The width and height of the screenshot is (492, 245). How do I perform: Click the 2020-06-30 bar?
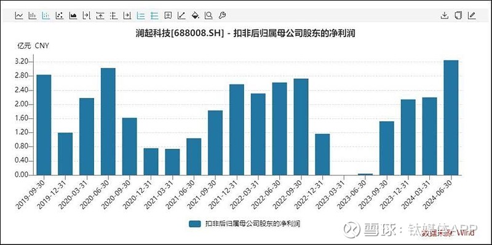pos(108,121)
